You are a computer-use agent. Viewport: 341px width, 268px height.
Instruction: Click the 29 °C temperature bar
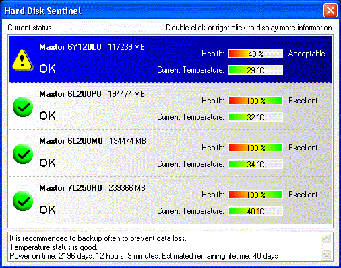pyautogui.click(x=255, y=70)
